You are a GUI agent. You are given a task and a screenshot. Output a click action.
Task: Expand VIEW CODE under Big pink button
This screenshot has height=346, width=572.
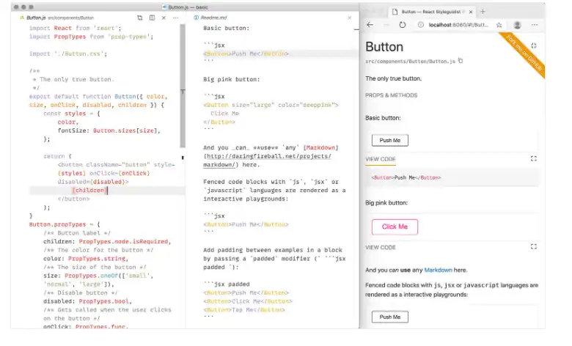(381, 247)
